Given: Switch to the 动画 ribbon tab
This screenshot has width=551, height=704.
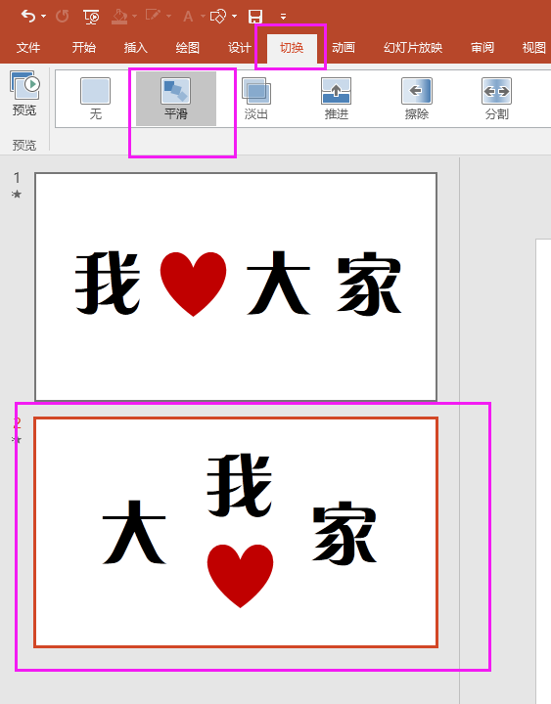Looking at the screenshot, I should pyautogui.click(x=344, y=48).
